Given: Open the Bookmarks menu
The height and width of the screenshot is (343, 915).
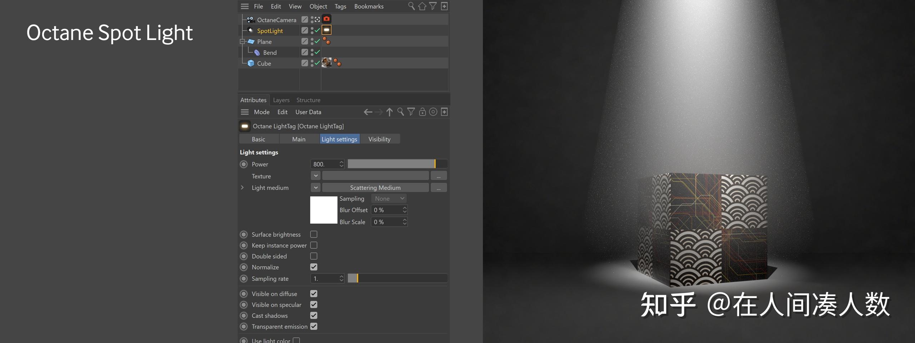Looking at the screenshot, I should (x=369, y=6).
